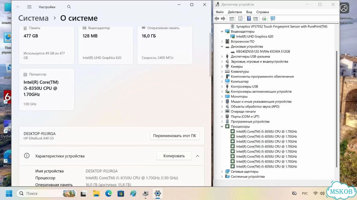Screen dimensions: 357x200
Task: Click Wi-Fi icon in system tray
Action: [315, 193]
